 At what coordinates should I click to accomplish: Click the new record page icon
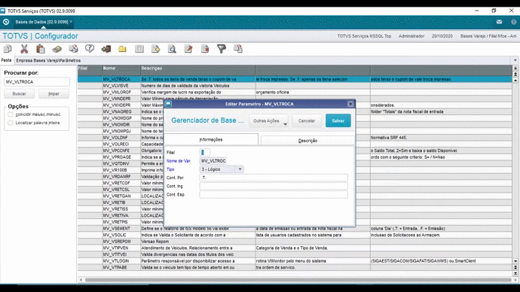(x=155, y=49)
